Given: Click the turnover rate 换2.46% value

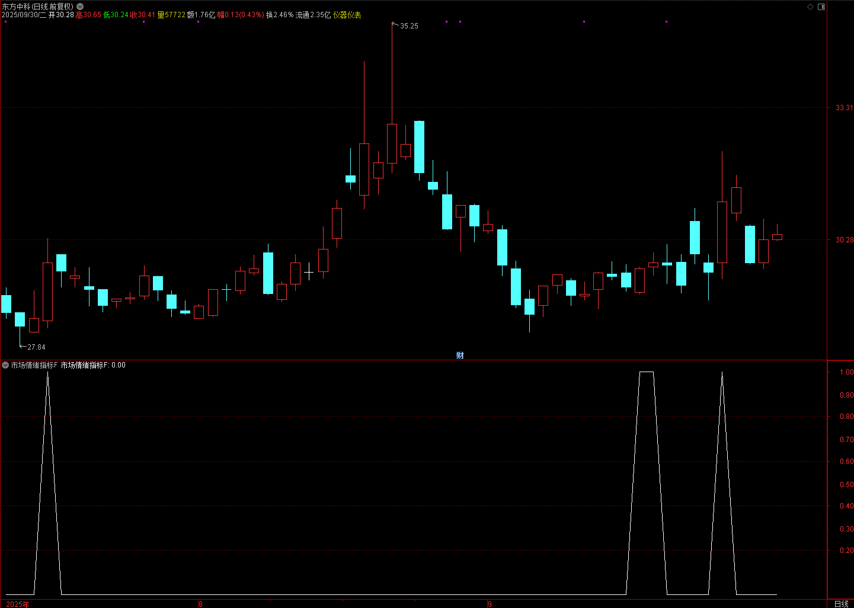Looking at the screenshot, I should pyautogui.click(x=280, y=15).
